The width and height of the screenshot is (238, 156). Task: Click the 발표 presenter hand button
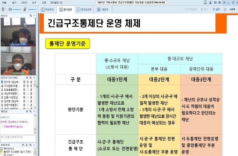click(216, 9)
